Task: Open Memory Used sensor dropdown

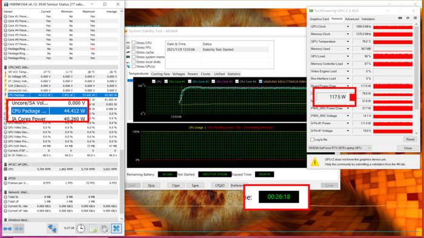Action: point(348,49)
